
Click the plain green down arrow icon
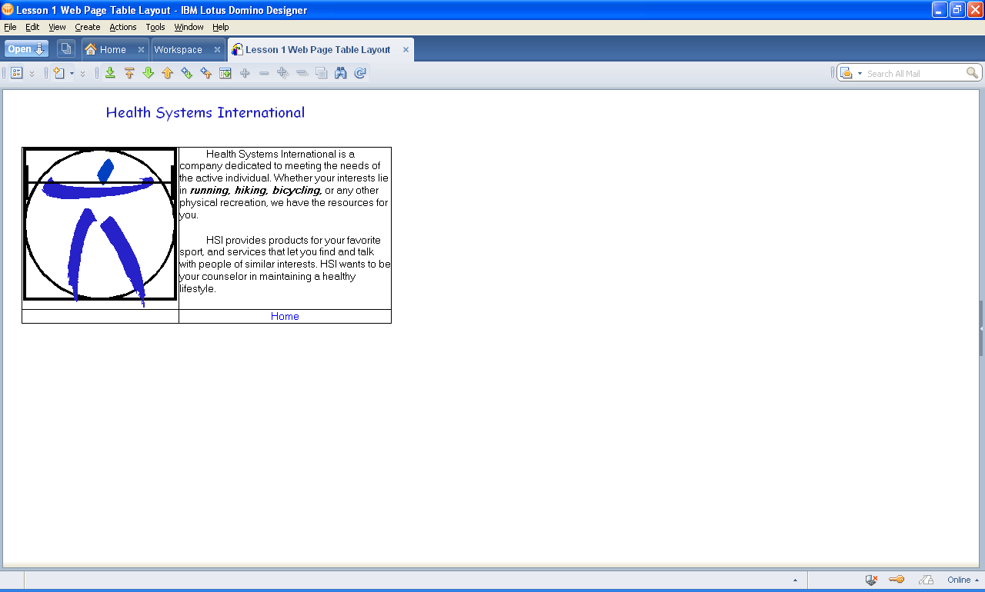pyautogui.click(x=149, y=73)
